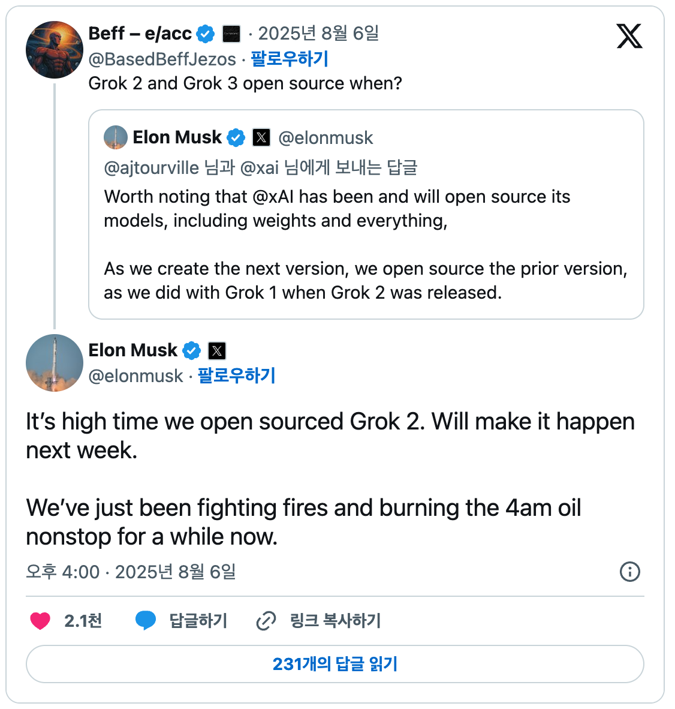Click the affiliate badge next to Beff
The height and width of the screenshot is (709, 675).
[x=231, y=34]
